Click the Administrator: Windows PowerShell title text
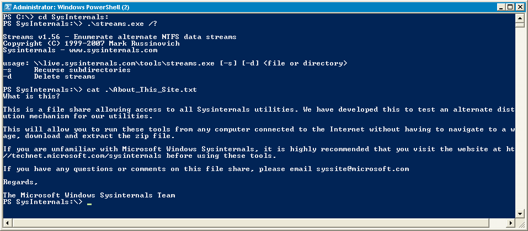This screenshot has height=231, width=528. tap(71, 7)
